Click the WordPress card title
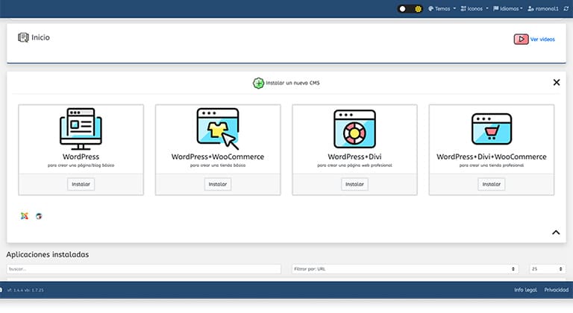Image resolution: width=573 pixels, height=313 pixels. click(81, 156)
